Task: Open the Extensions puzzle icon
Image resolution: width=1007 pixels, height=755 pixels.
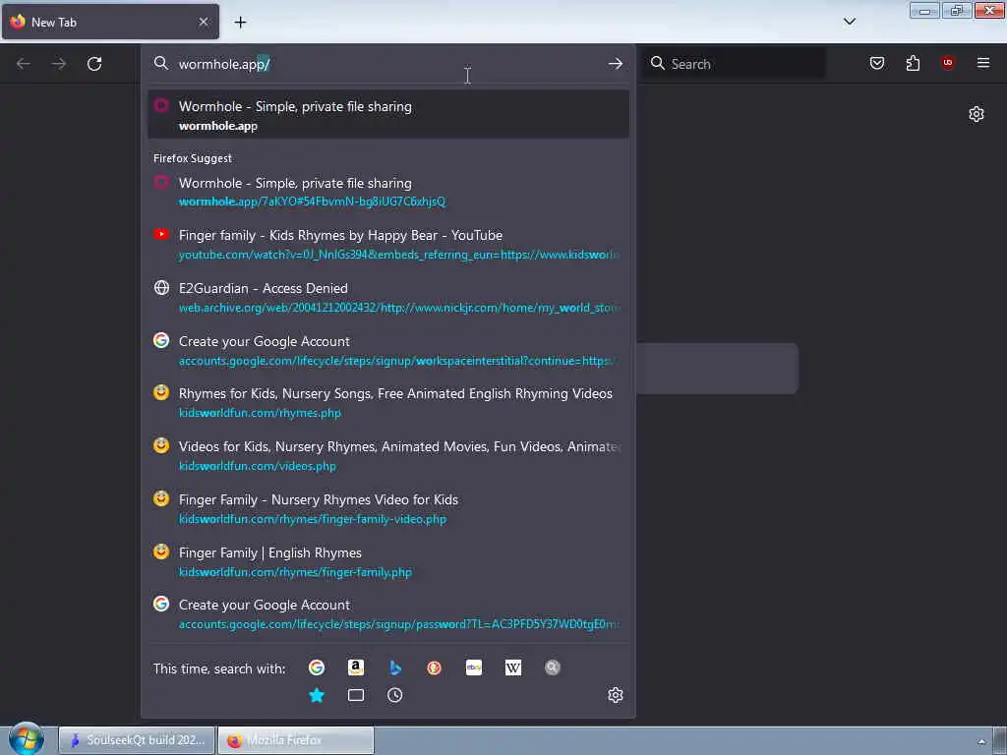Action: 913,63
